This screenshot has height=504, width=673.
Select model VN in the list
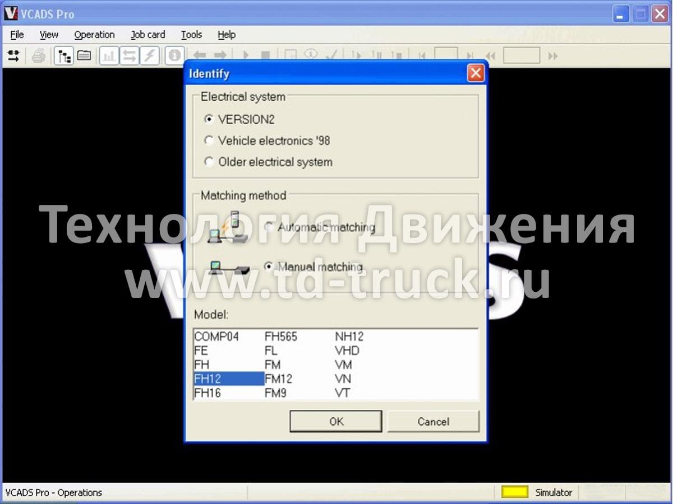pos(343,379)
